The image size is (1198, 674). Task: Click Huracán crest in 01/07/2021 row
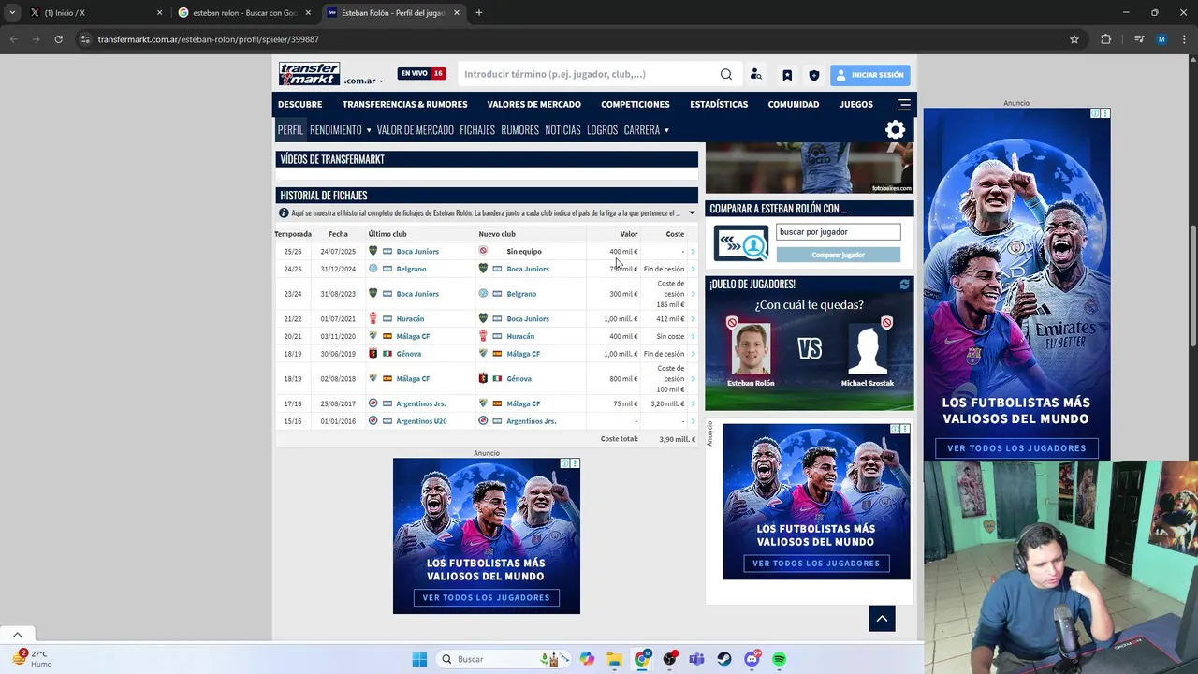pyautogui.click(x=373, y=318)
